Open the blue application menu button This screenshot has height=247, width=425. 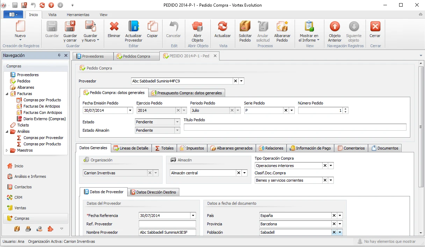(x=13, y=15)
